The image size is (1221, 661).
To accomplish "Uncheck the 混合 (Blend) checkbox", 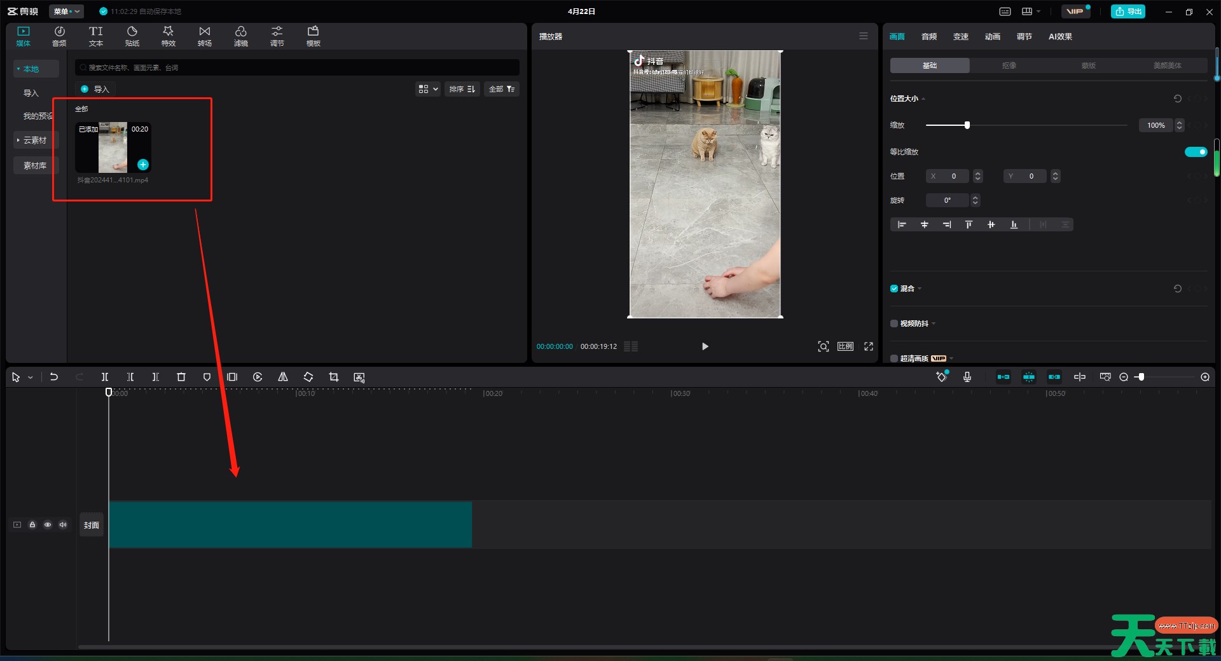I will [894, 289].
